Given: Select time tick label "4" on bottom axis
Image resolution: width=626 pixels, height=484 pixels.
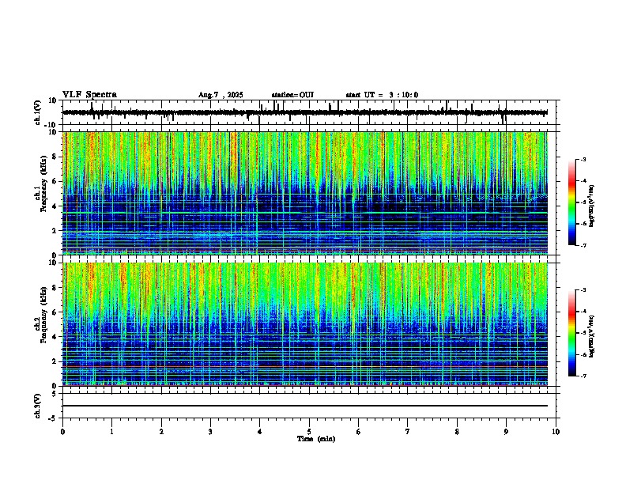Looking at the screenshot, I should 260,432.
